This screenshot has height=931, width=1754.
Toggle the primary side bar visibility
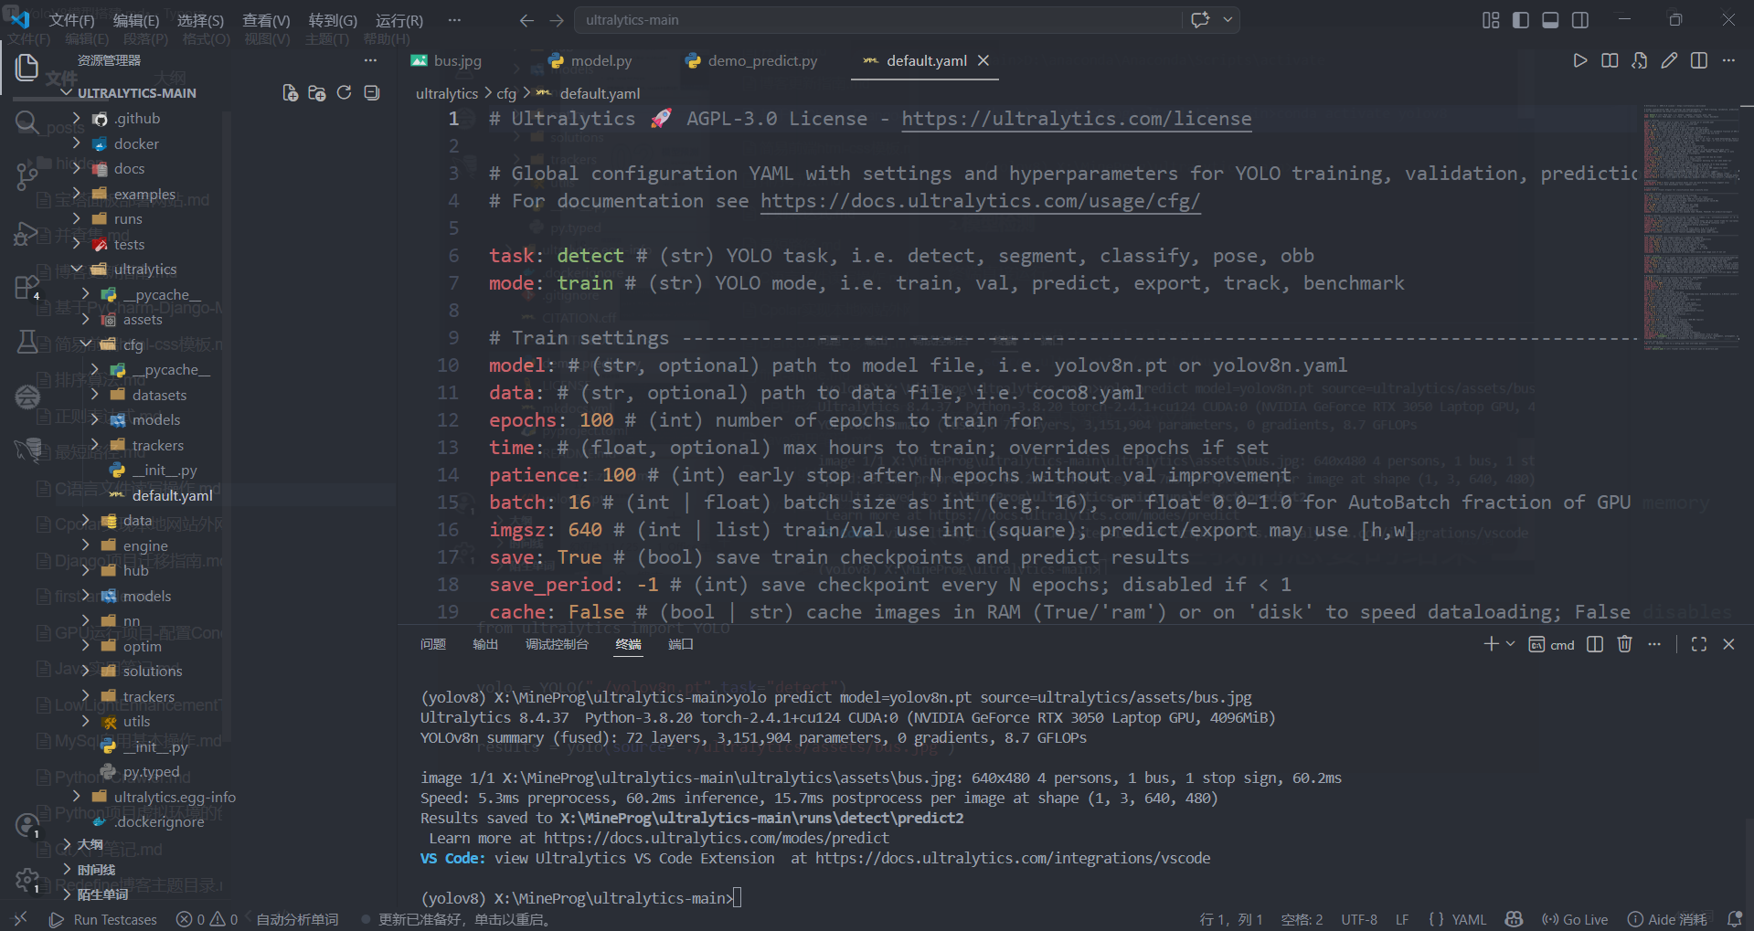point(1521,20)
